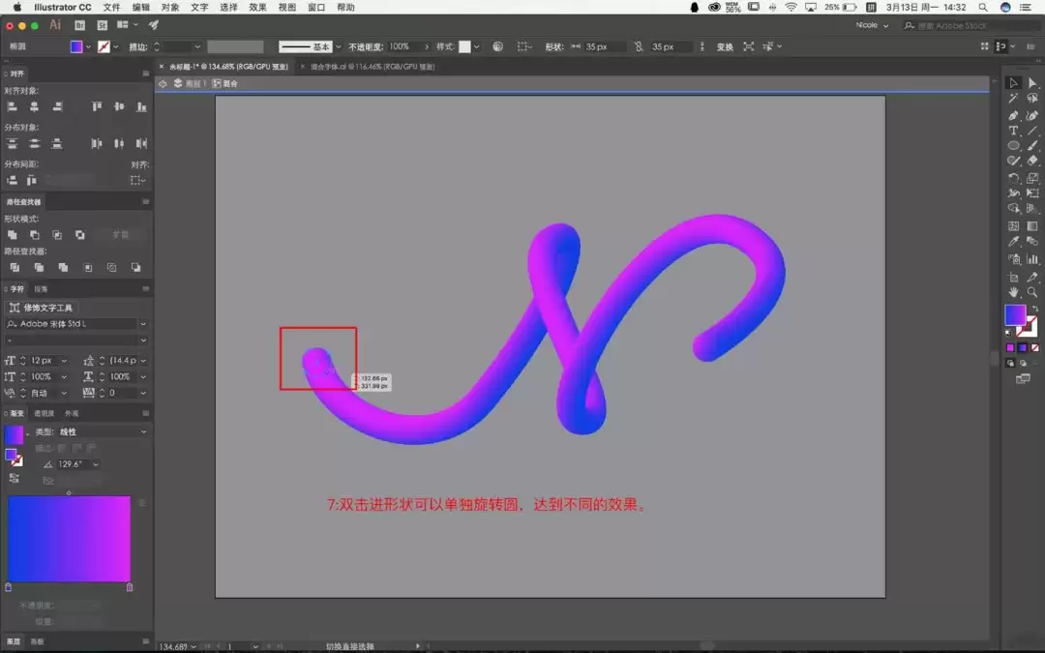Click reverse gradient icon
Image resolution: width=1045 pixels, height=653 pixels.
14,478
